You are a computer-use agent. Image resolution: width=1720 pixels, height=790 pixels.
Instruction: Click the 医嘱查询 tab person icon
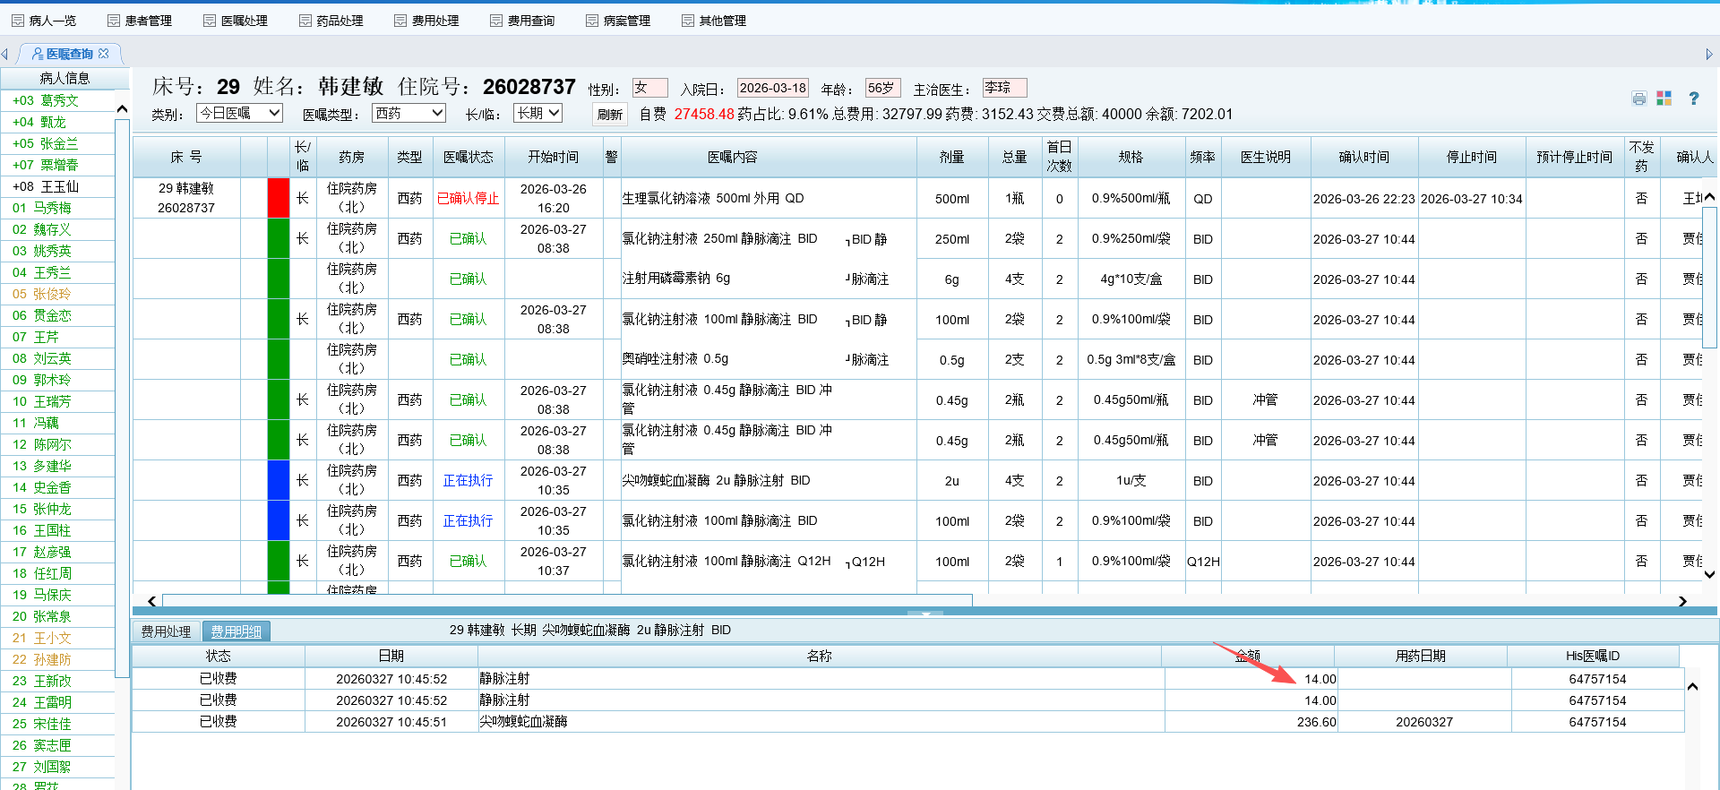click(x=38, y=54)
